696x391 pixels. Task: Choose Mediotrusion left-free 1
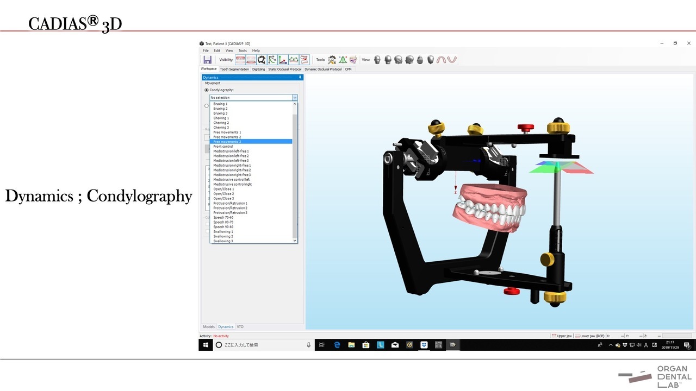[251, 151]
